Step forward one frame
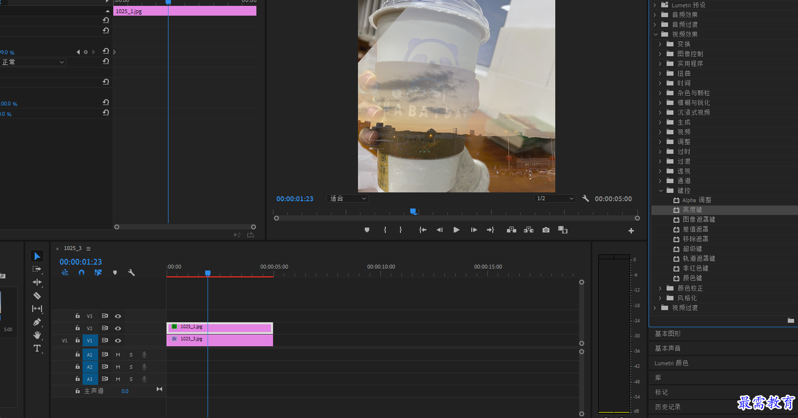This screenshot has height=418, width=798. pos(474,230)
